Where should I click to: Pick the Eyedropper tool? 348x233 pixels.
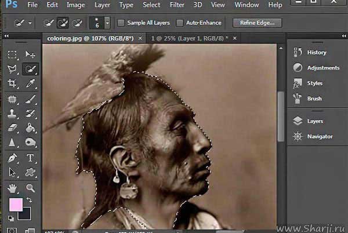[x=30, y=84]
